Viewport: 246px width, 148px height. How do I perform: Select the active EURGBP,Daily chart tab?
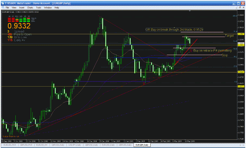point(142,145)
